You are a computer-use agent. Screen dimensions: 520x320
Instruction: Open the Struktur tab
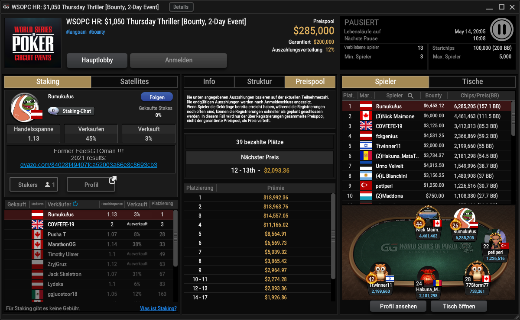click(260, 81)
